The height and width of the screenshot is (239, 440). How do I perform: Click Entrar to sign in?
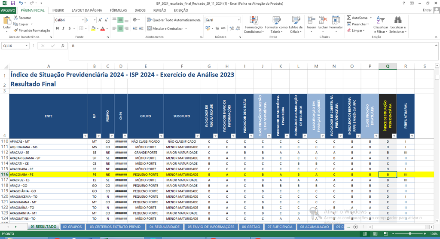(427, 10)
